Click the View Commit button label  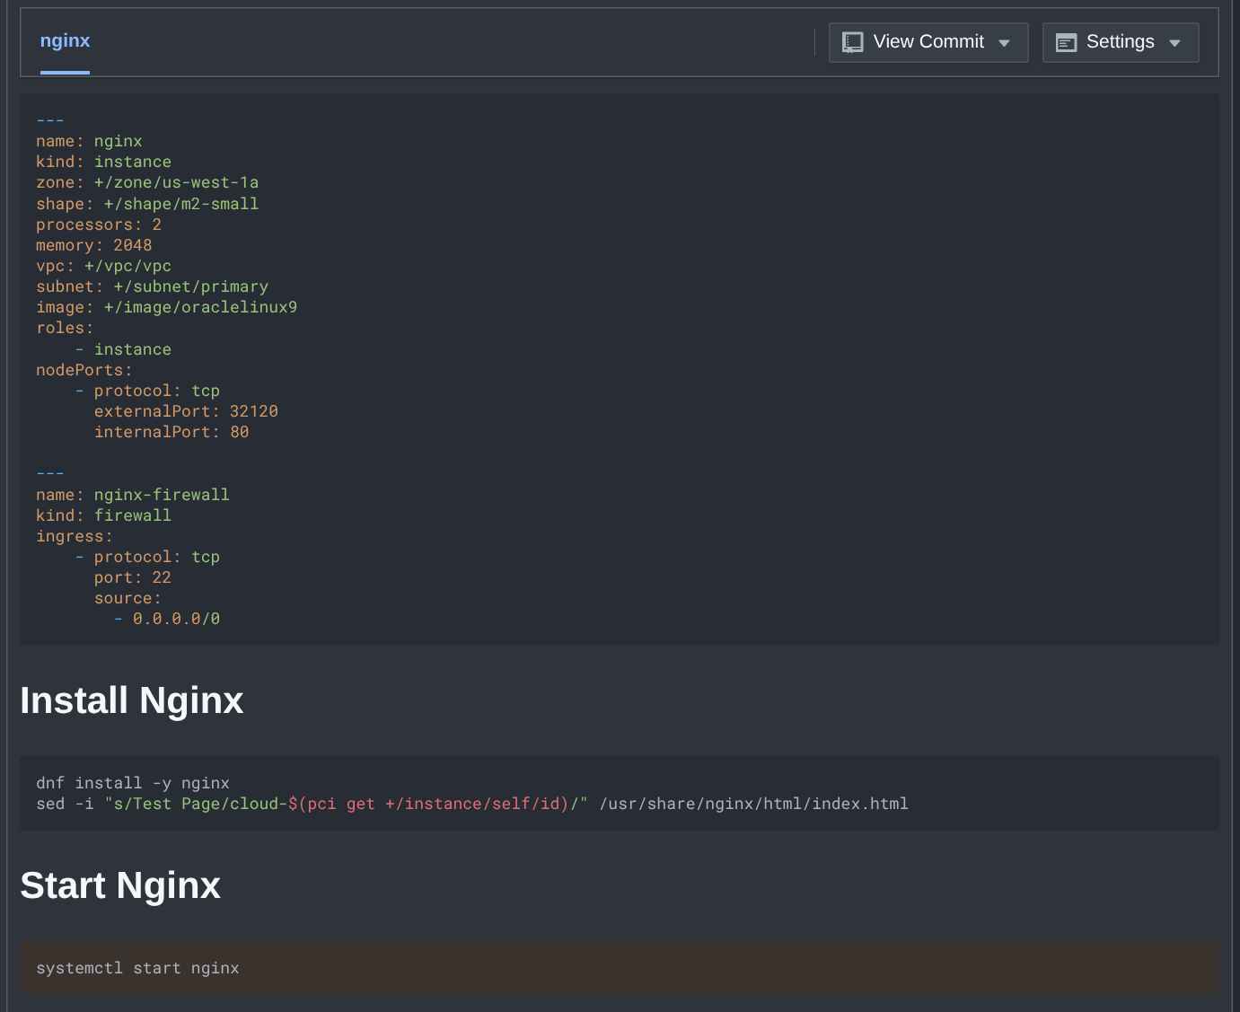928,42
